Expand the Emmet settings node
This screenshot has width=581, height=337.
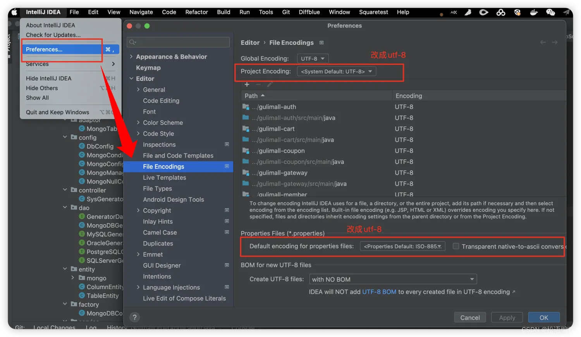(x=138, y=254)
